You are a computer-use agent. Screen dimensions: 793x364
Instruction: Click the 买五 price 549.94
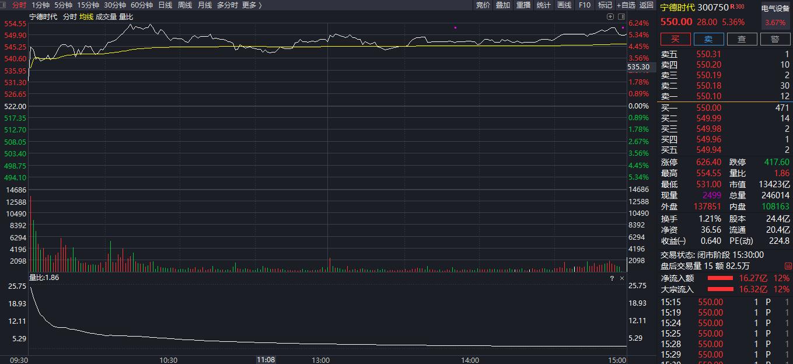(x=709, y=150)
